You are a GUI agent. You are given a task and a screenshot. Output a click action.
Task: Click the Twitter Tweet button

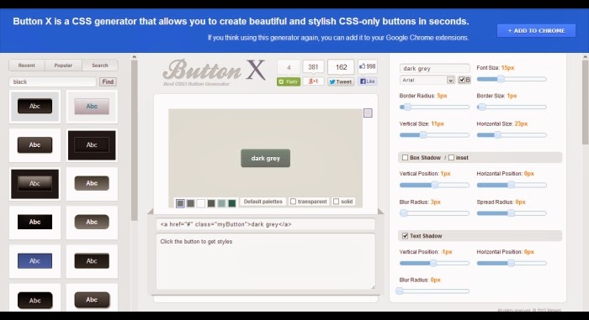pyautogui.click(x=341, y=81)
